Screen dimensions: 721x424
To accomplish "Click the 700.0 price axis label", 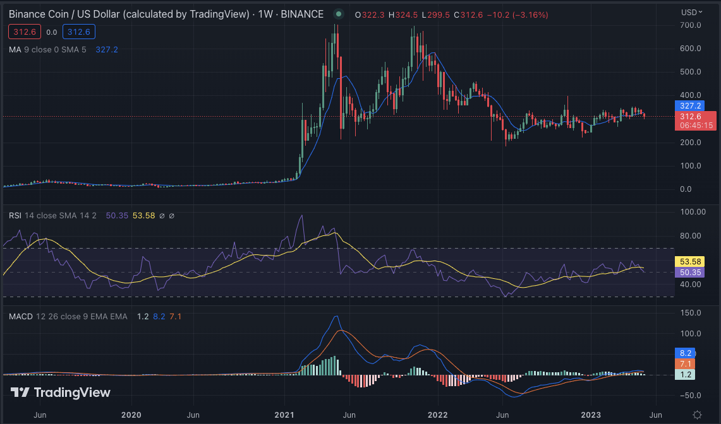I will (x=691, y=25).
